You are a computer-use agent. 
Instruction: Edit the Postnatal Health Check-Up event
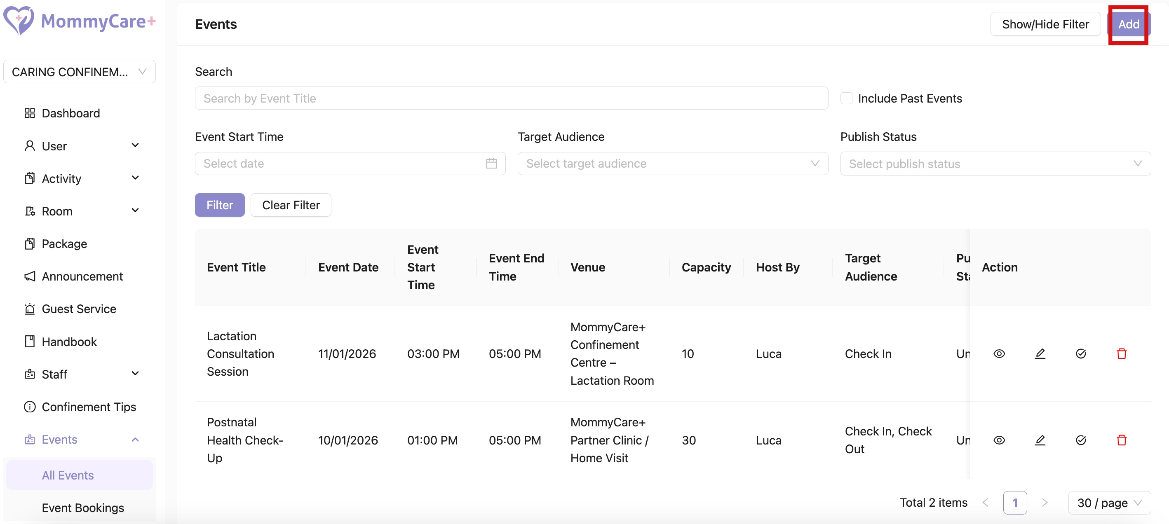[1040, 440]
